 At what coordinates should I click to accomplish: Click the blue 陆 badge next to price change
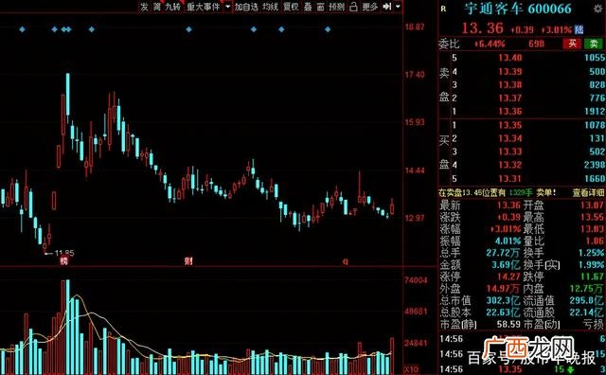[579, 29]
